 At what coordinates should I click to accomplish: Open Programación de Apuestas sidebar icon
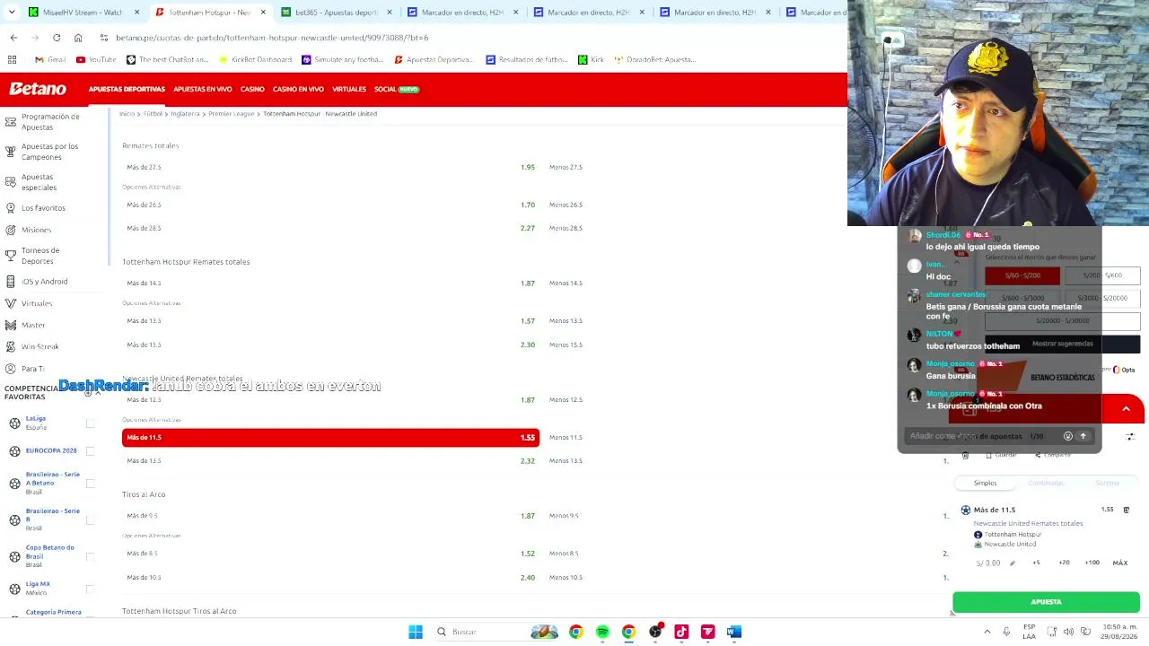pyautogui.click(x=11, y=121)
